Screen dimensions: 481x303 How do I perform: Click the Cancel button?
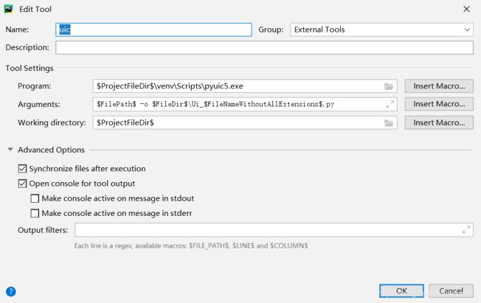(x=451, y=291)
